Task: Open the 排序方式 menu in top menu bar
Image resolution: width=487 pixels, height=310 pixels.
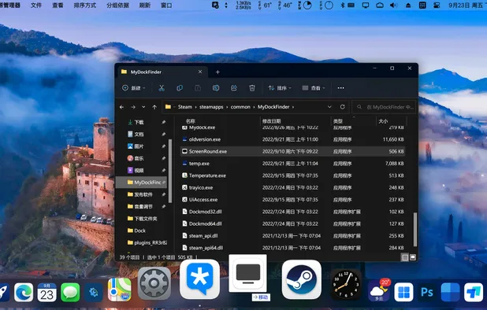Action: tap(85, 6)
